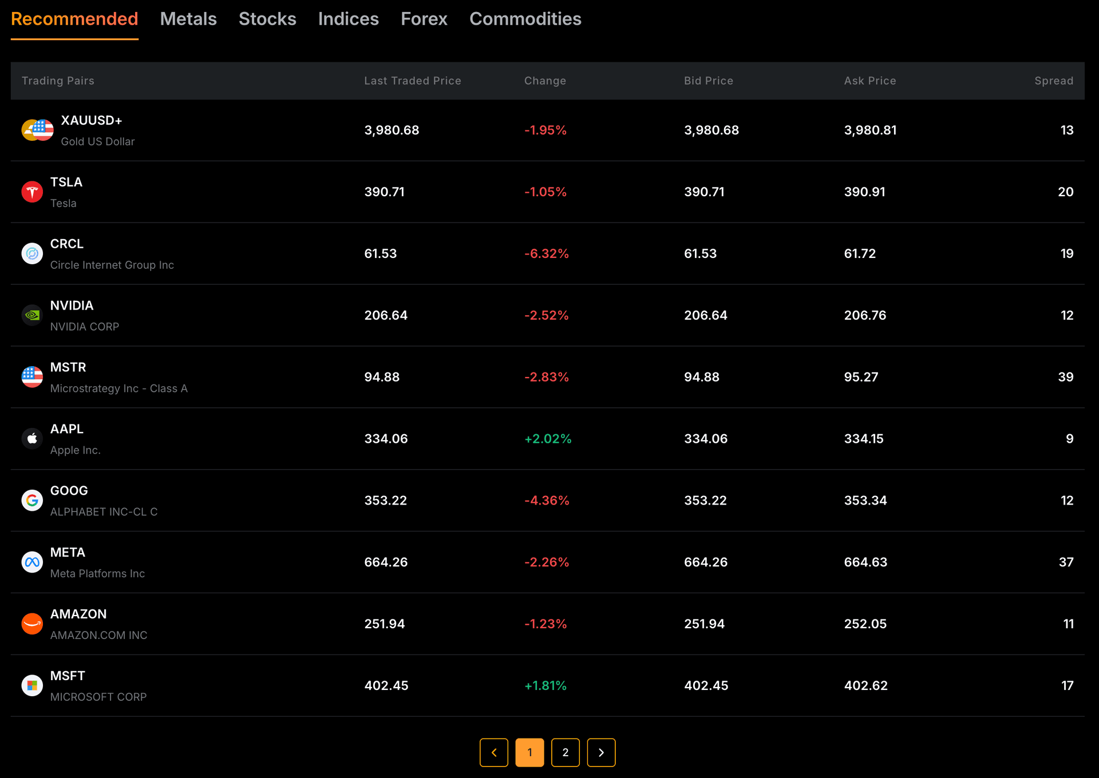Click the Trading Pairs column header
The width and height of the screenshot is (1099, 778).
point(58,81)
